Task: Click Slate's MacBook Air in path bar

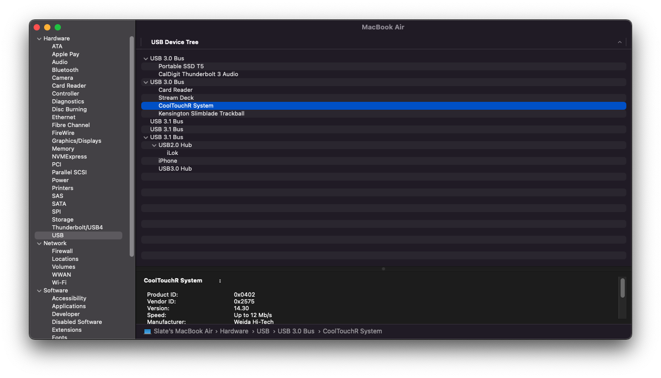Action: (183, 331)
